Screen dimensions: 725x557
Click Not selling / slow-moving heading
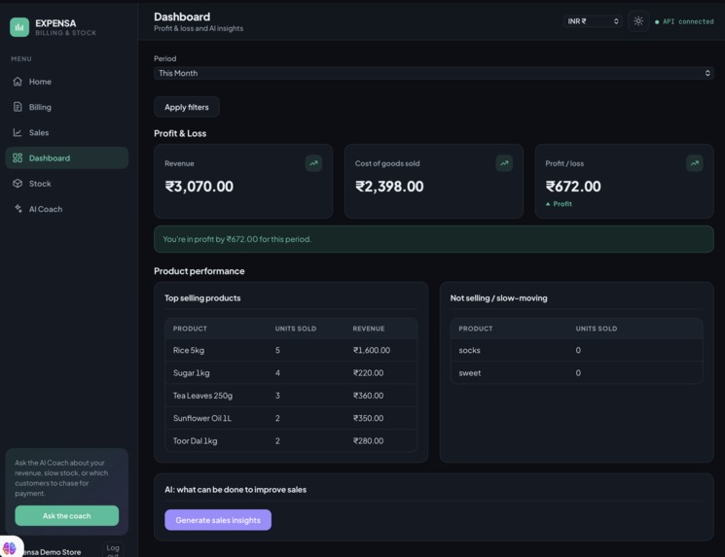pos(498,297)
